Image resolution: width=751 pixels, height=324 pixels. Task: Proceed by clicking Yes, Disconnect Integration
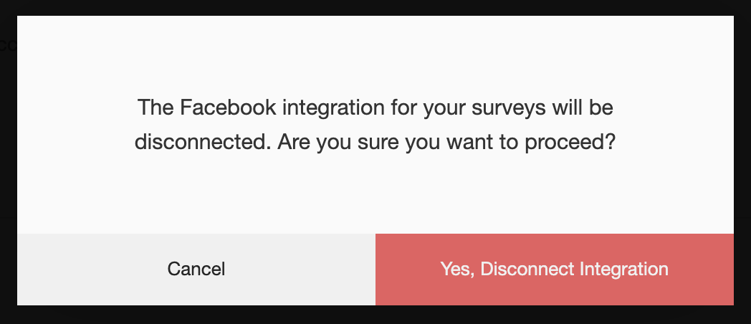554,270
